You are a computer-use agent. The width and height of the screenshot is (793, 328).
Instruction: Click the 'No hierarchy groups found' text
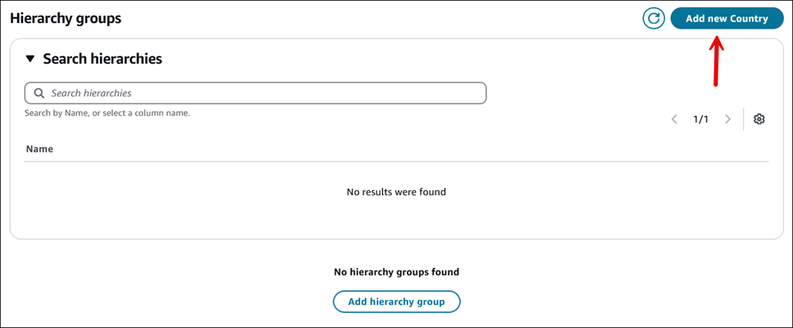click(396, 271)
